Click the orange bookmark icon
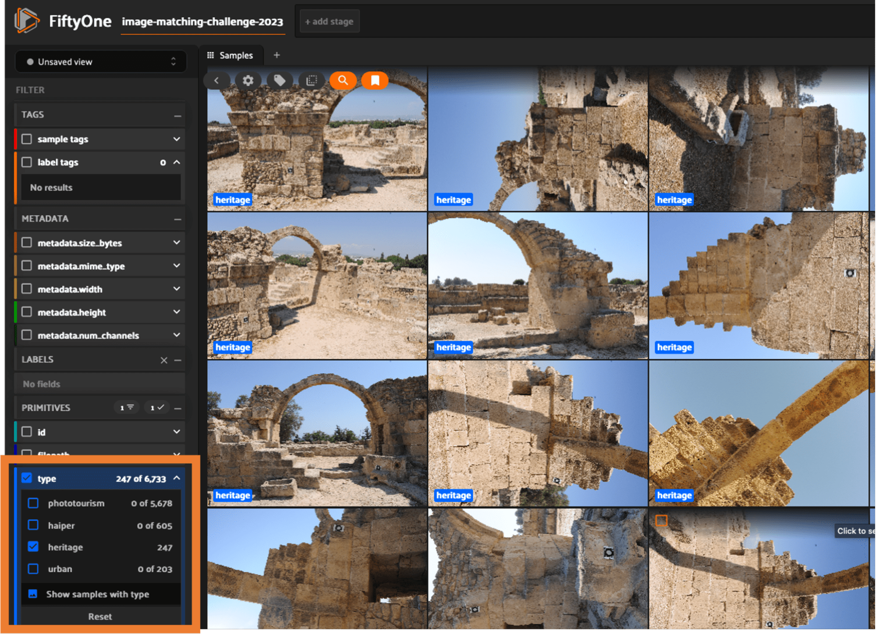This screenshot has height=635, width=876. click(375, 80)
